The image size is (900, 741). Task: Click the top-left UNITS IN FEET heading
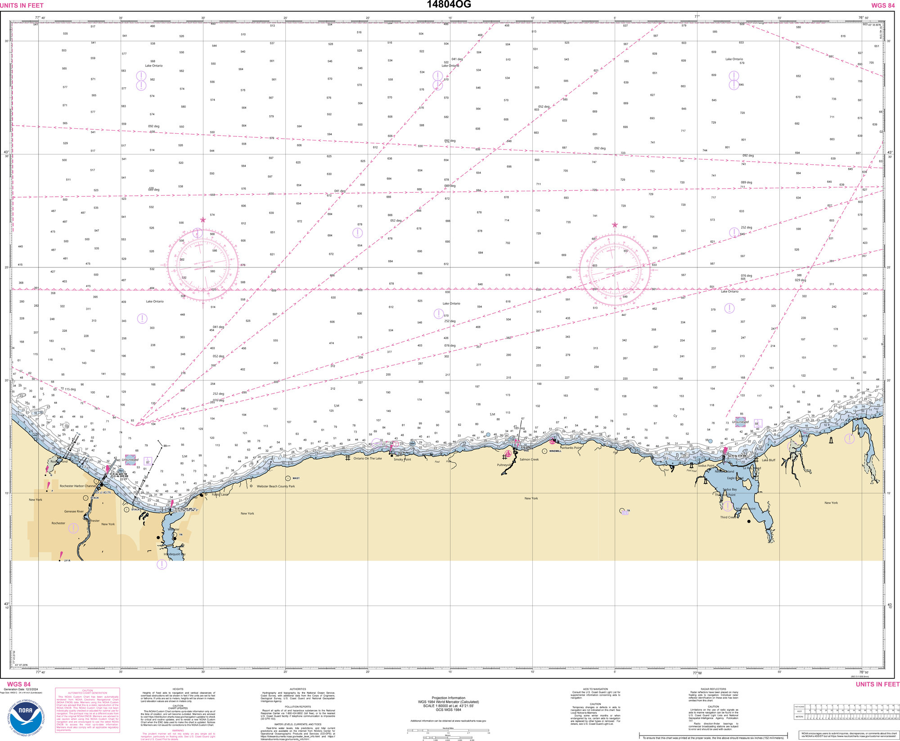[22, 5]
